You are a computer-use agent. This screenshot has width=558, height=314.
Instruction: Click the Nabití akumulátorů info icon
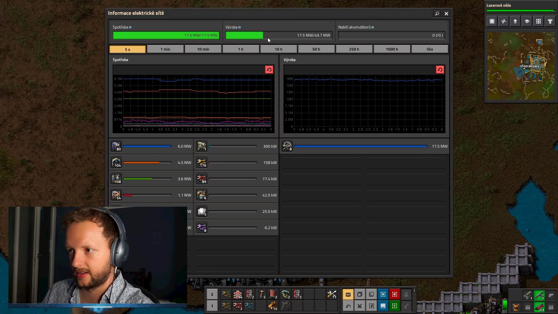point(373,27)
